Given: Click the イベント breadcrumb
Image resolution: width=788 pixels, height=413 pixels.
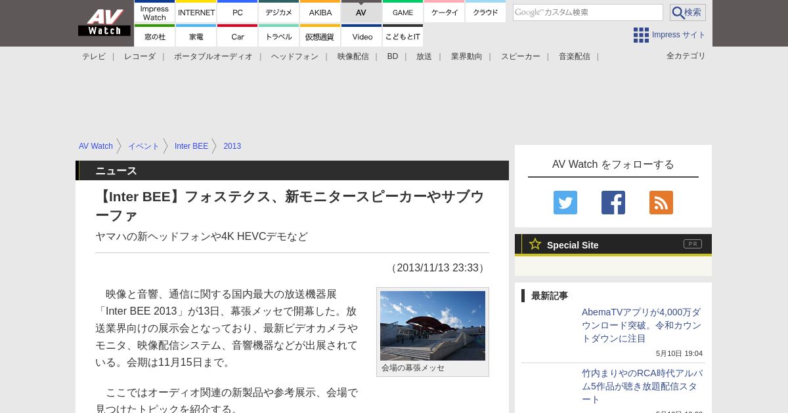Looking at the screenshot, I should point(144,146).
